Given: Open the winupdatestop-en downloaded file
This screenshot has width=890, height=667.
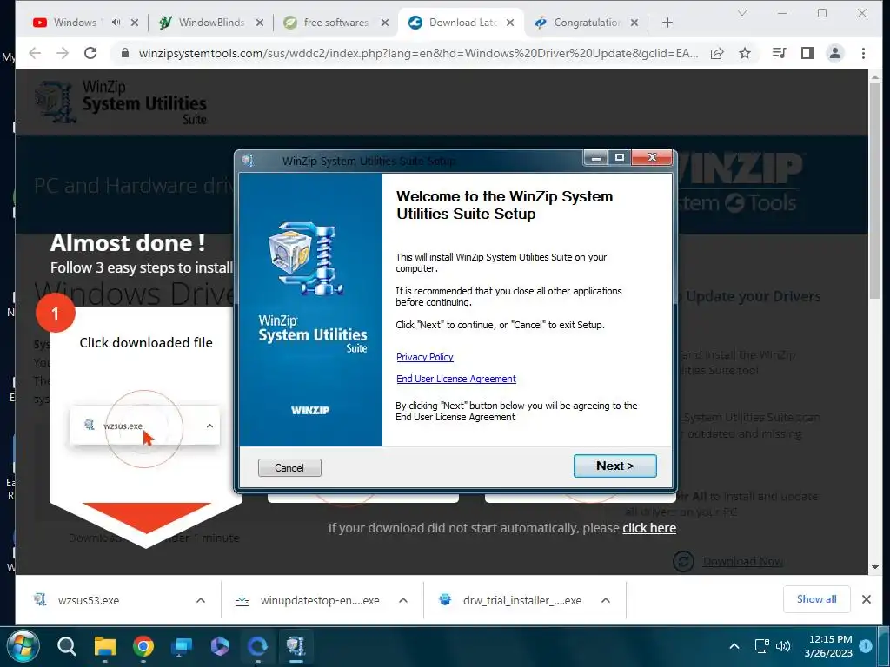Looking at the screenshot, I should 320,600.
